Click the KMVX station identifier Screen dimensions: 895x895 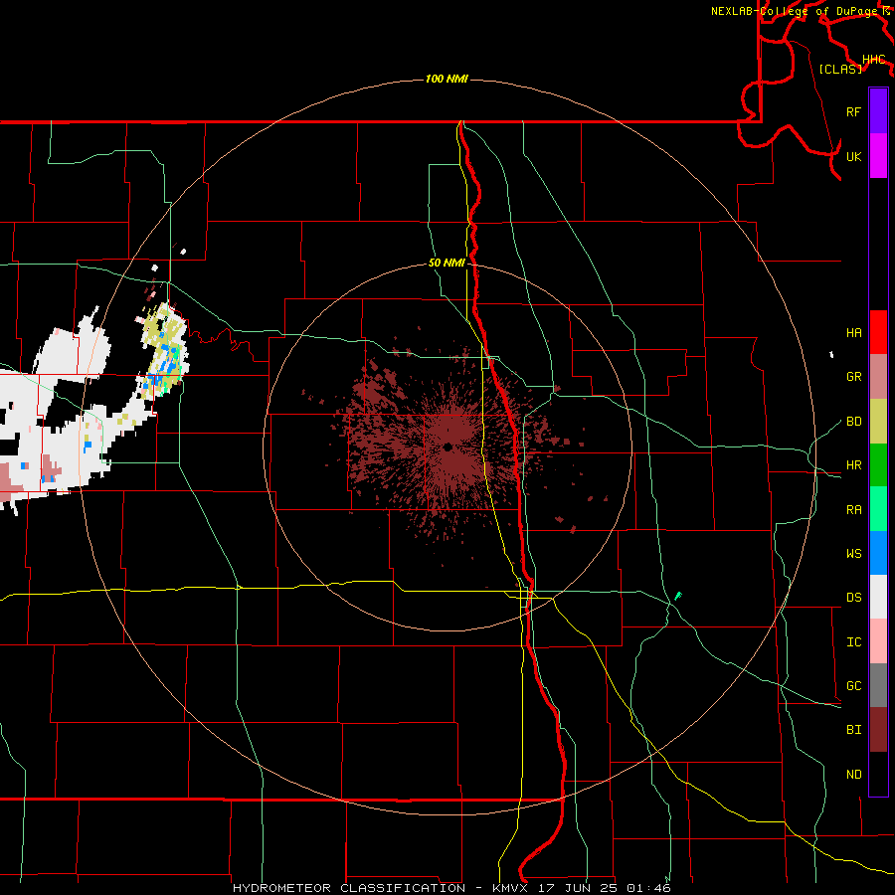tap(509, 888)
